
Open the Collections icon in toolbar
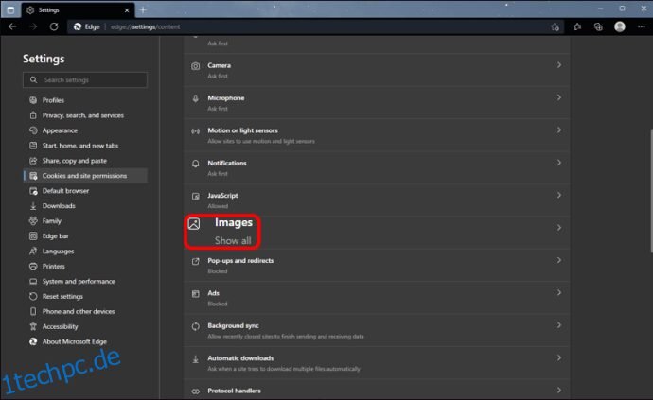[598, 26]
